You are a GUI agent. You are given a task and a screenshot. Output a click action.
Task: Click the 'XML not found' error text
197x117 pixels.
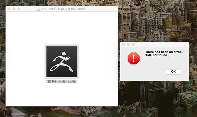click(156, 55)
